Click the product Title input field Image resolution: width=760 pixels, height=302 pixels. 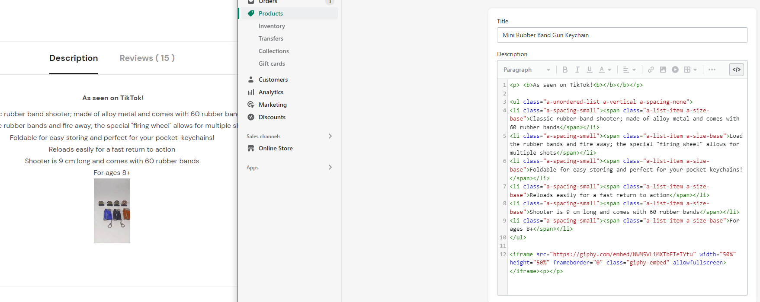622,35
